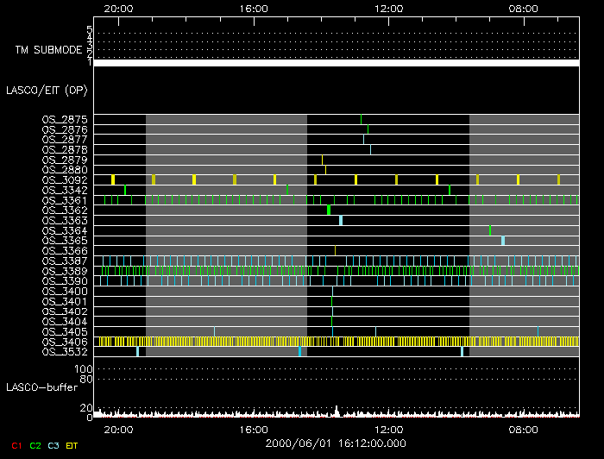The height and width of the screenshot is (459, 604).
Task: Click the LASCO/EIT (OP) label
Action: 46,90
